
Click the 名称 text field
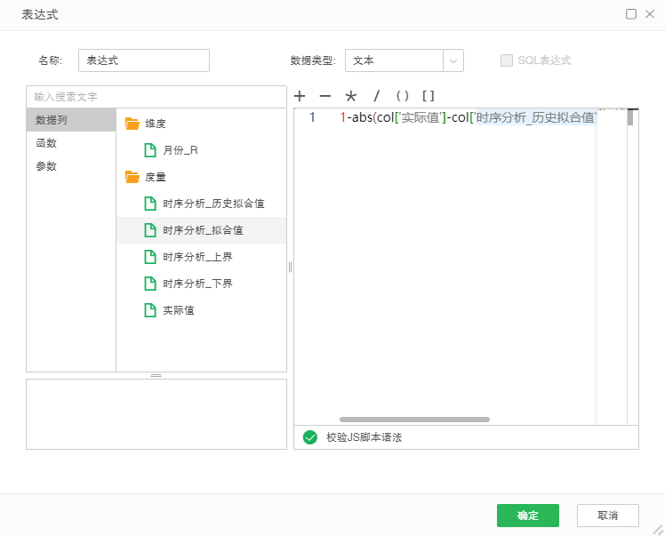click(x=144, y=60)
